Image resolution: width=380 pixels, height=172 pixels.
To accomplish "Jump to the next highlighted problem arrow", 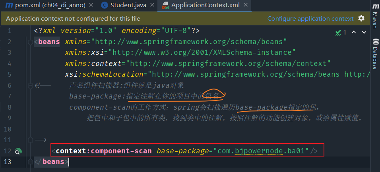I will pos(364,33).
